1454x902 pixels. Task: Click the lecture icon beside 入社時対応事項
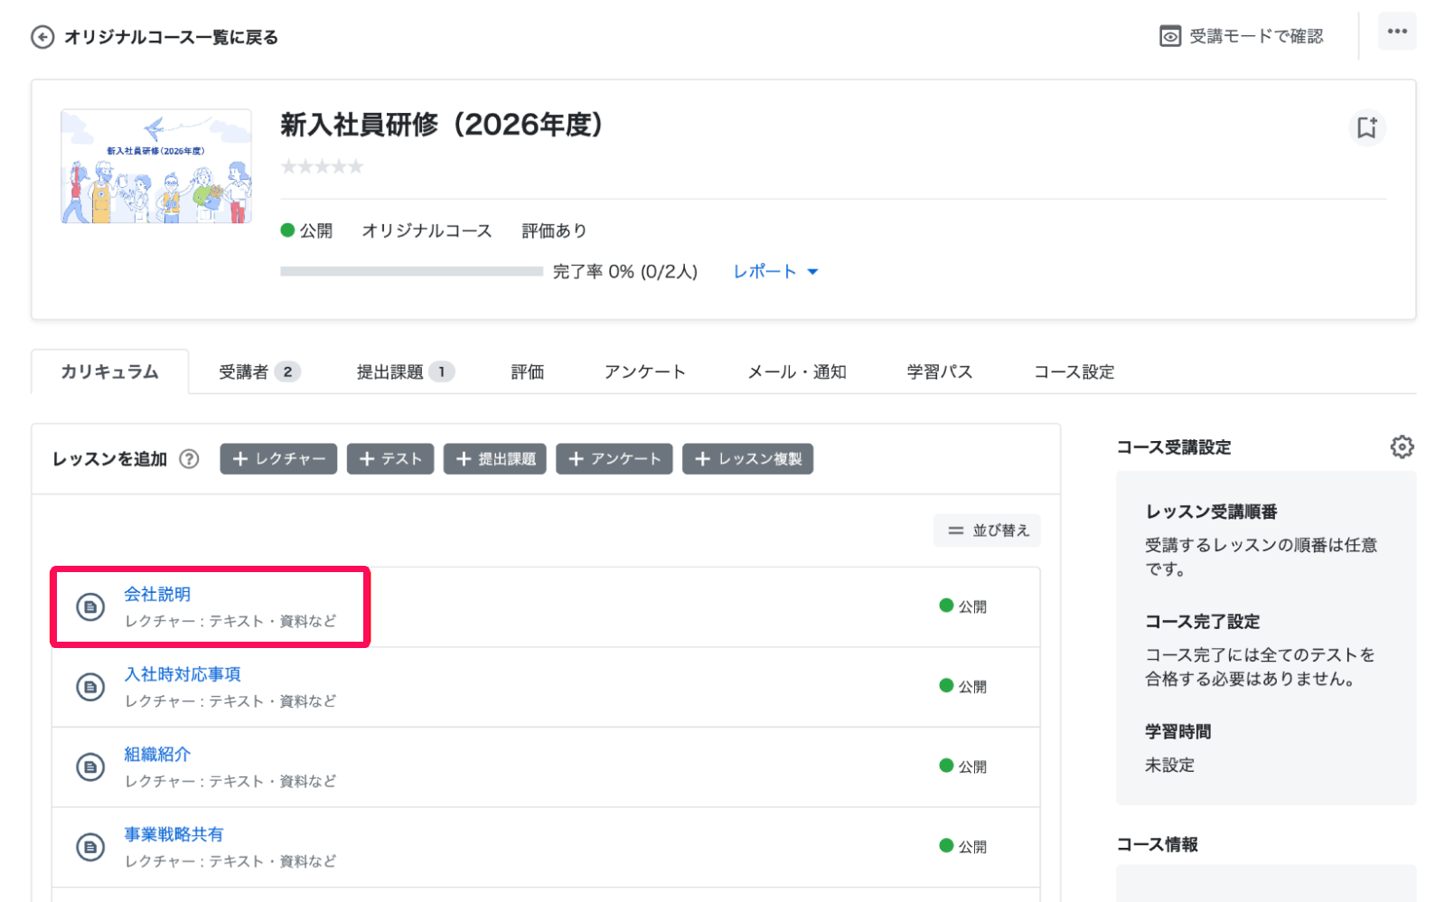(x=89, y=687)
